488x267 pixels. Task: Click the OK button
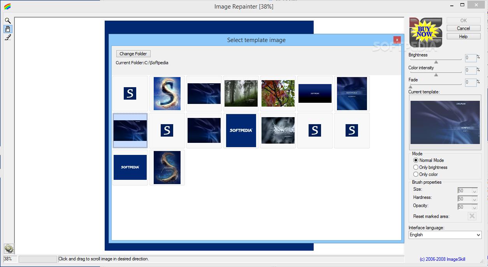coord(463,20)
